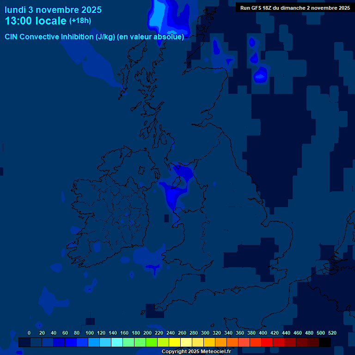The width and height of the screenshot is (355, 355).
Task: Click the blue blob in the North Sea
Action: 261,74
